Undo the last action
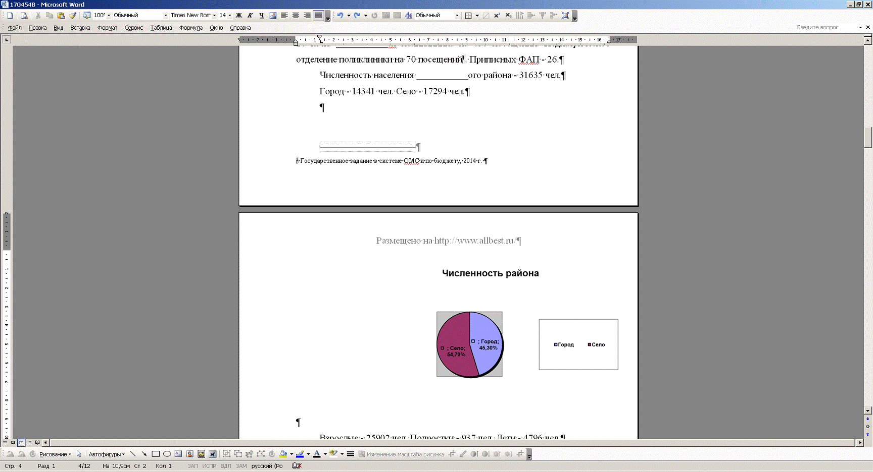 pos(340,16)
